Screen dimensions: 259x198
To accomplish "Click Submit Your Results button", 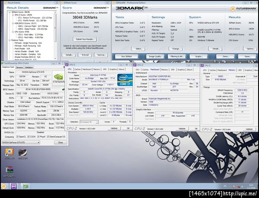I will (85, 39).
